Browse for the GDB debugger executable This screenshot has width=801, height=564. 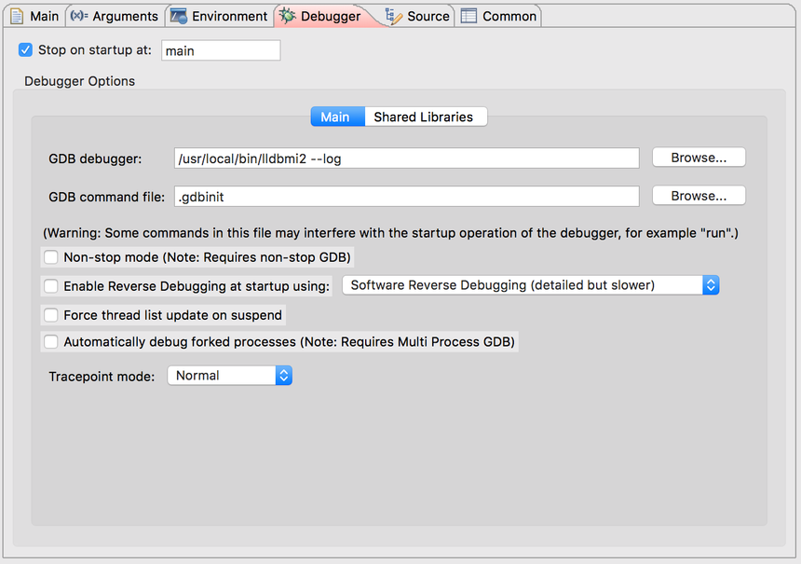[x=699, y=158]
